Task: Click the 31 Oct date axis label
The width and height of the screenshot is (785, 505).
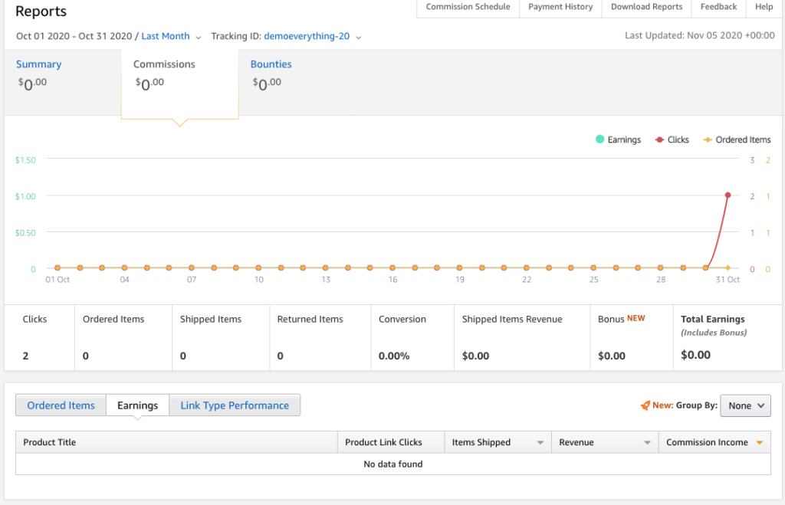Action: pyautogui.click(x=728, y=279)
